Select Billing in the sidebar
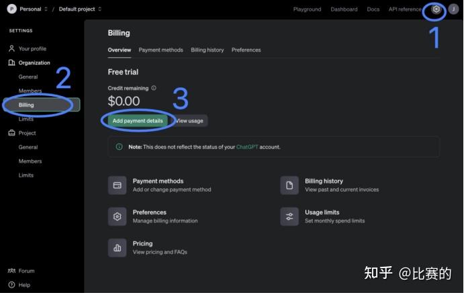Screen dimensions: 464x293 42,105
